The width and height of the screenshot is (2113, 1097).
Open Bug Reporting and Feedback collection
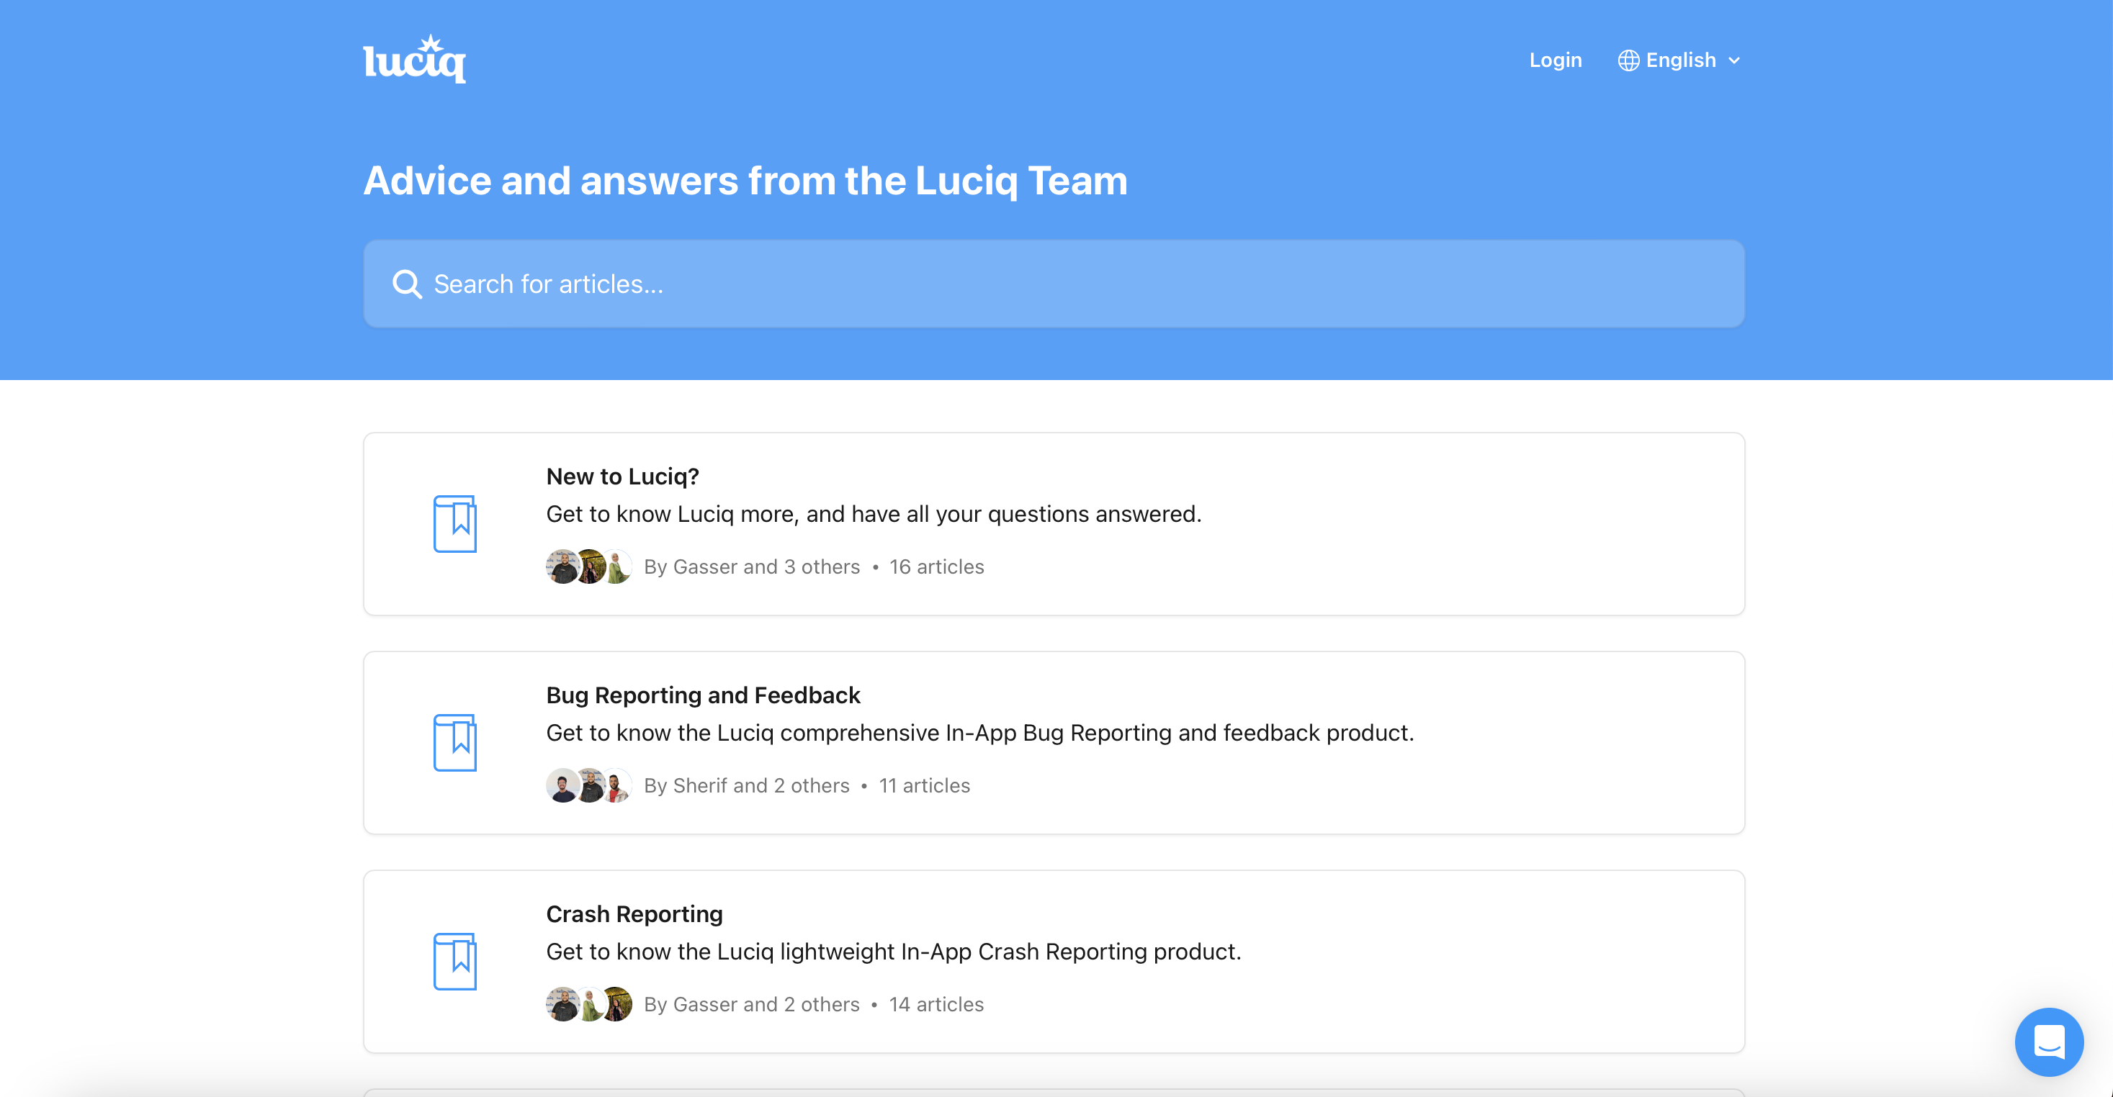[x=703, y=695]
